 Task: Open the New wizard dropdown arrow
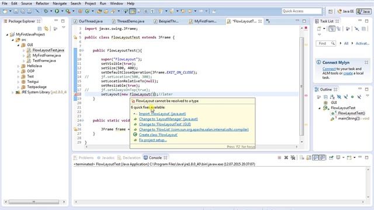pos(11,11)
